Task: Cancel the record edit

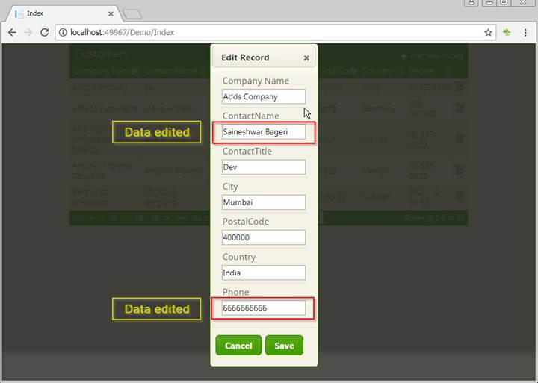Action: pyautogui.click(x=238, y=345)
